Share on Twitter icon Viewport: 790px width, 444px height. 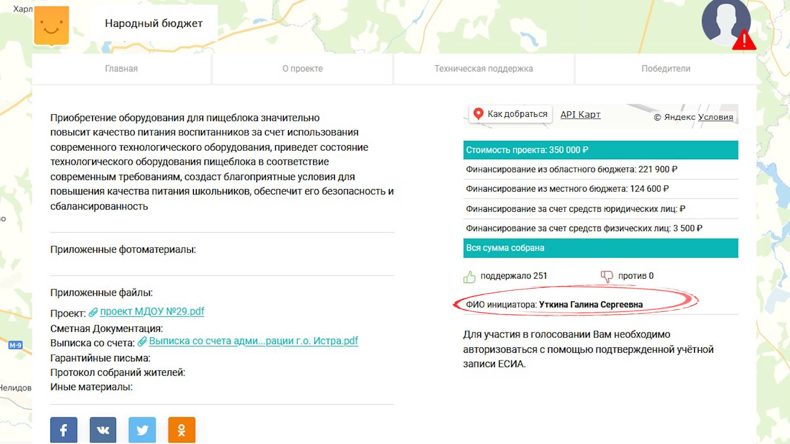(142, 430)
